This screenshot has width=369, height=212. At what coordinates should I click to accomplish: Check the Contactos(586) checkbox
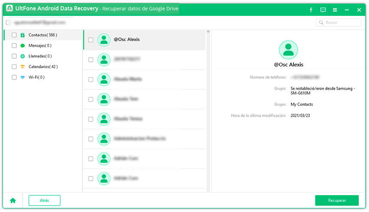(x=14, y=35)
